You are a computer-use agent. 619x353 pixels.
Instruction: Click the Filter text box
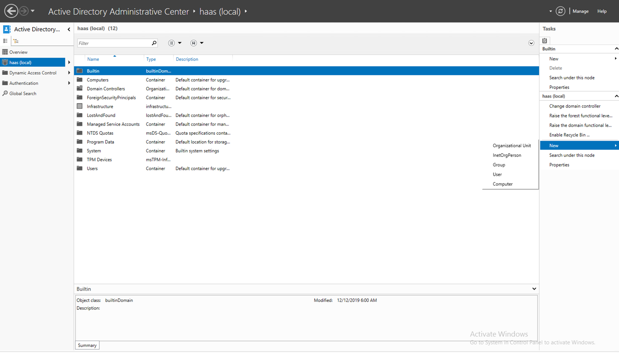click(113, 43)
